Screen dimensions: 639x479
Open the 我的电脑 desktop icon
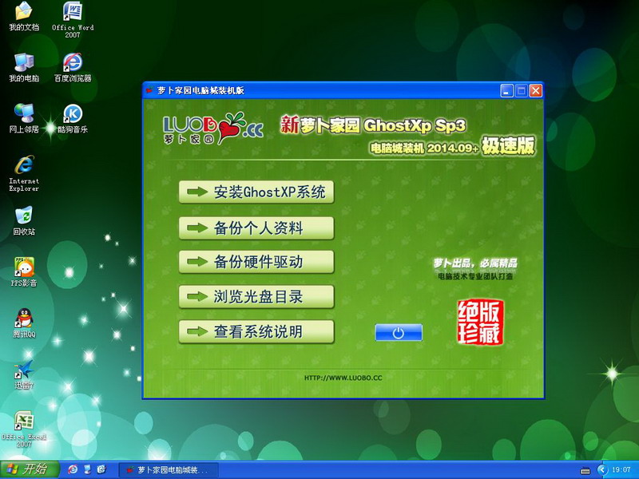coord(24,67)
